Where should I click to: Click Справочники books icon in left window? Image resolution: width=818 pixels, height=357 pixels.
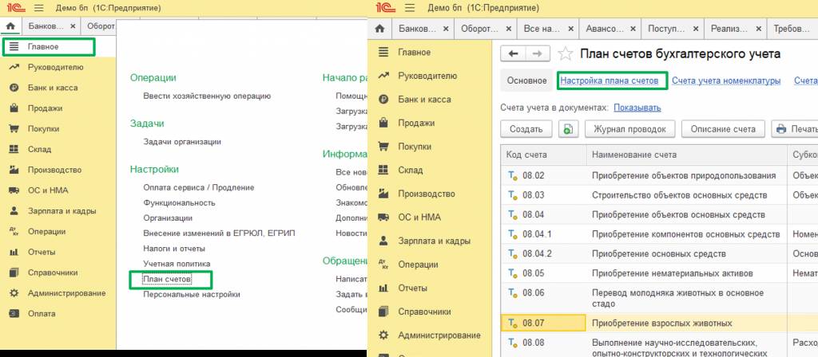coord(14,273)
